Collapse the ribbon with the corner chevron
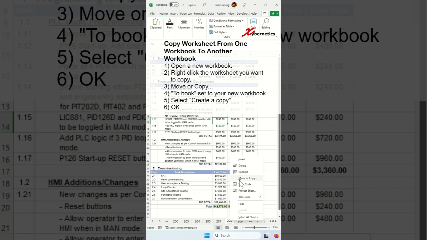The height and width of the screenshot is (240, 427). point(277,36)
